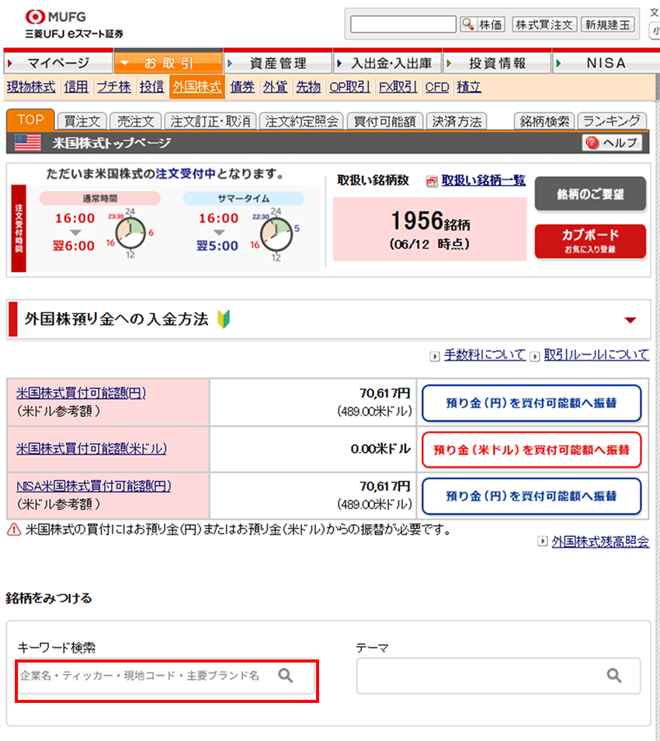Click the magnifier icon in Keyword search
This screenshot has height=741, width=660.
point(286,676)
